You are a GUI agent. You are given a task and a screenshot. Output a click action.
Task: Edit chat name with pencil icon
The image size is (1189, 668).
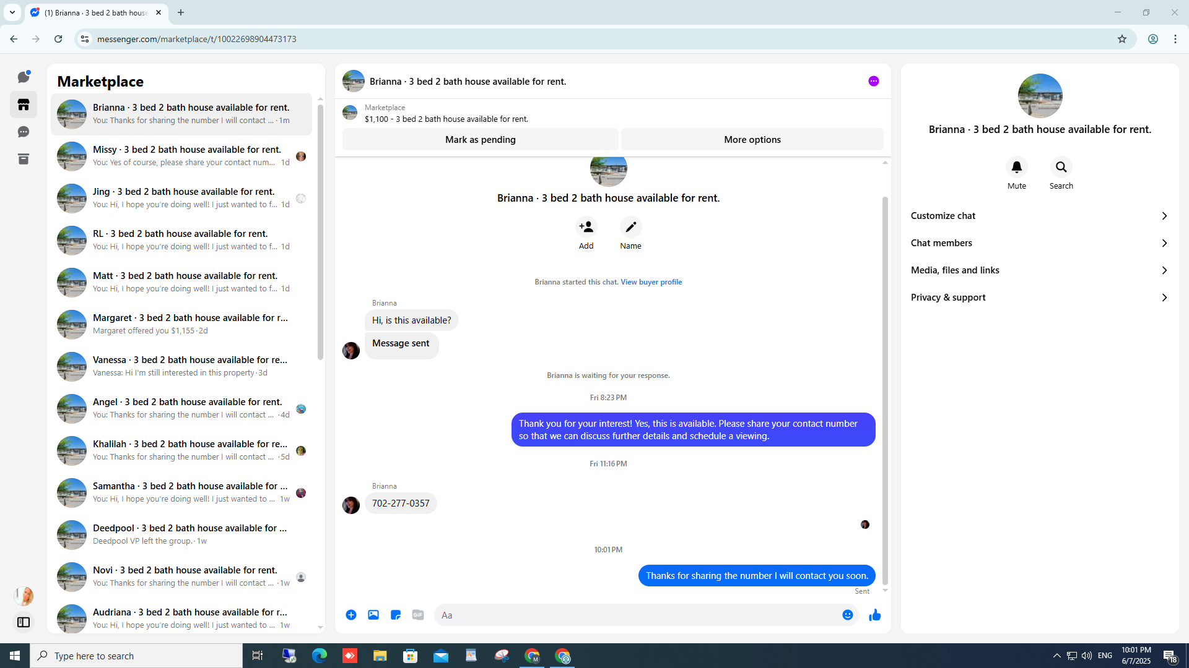click(630, 227)
